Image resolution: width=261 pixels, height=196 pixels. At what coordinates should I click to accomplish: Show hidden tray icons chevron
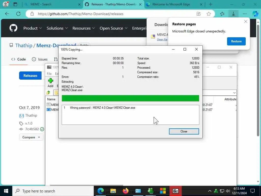(x=210, y=191)
